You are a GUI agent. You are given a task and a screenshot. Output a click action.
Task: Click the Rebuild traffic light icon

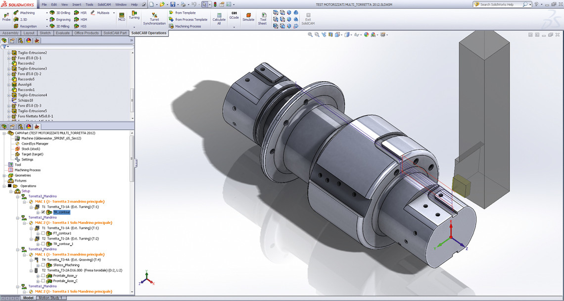[215, 4]
